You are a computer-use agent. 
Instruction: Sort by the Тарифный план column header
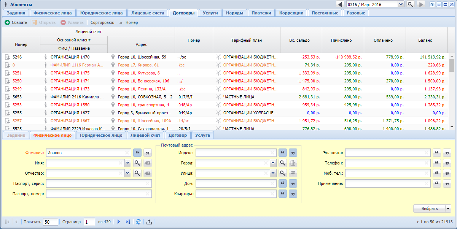point(247,40)
